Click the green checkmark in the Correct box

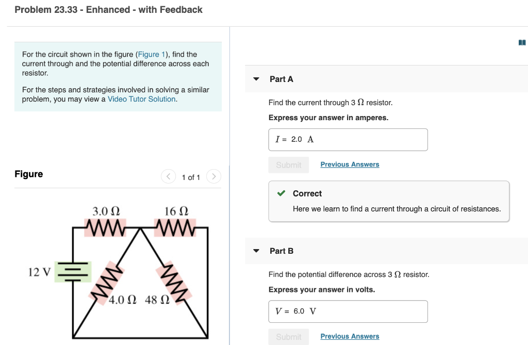[282, 193]
